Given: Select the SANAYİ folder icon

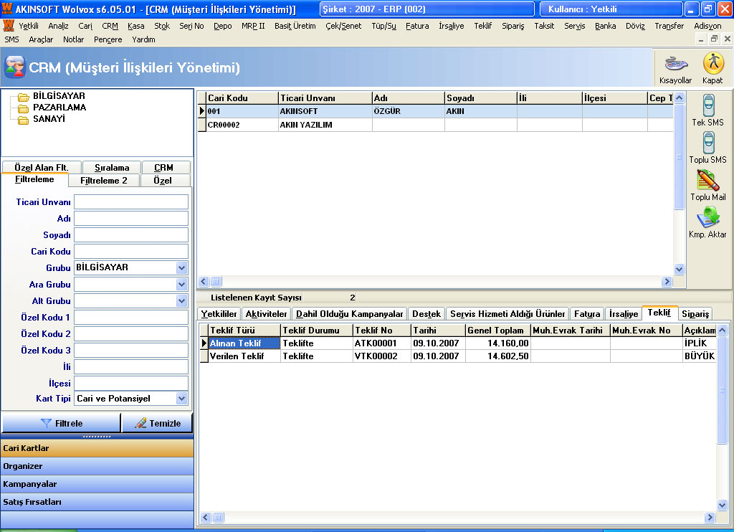Looking at the screenshot, I should 24,120.
